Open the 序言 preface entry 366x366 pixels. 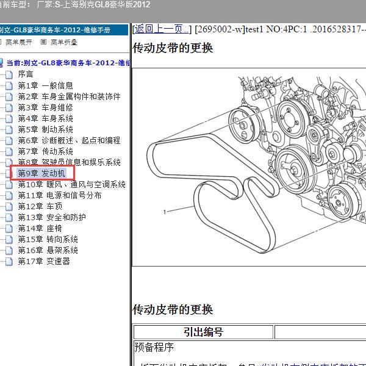(x=26, y=74)
